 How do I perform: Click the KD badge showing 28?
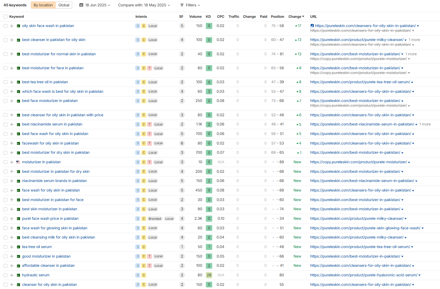pos(209,275)
